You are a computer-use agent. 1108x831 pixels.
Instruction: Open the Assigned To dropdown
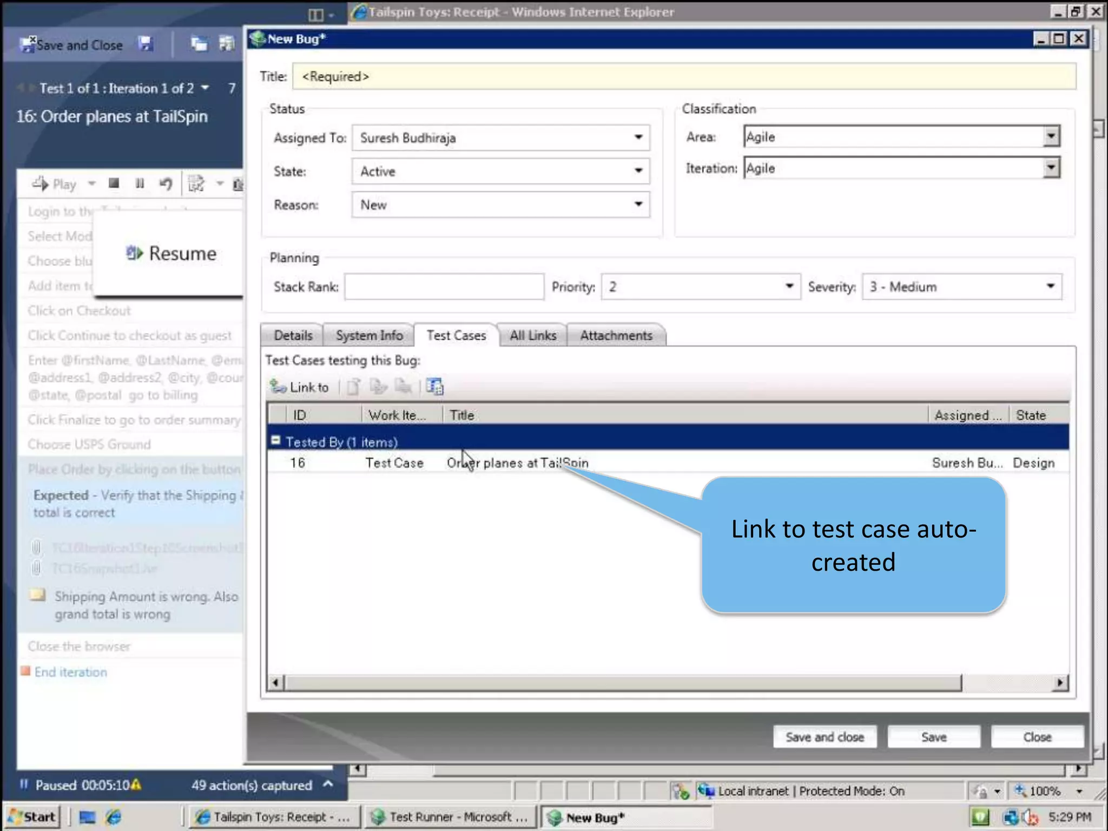tap(638, 137)
